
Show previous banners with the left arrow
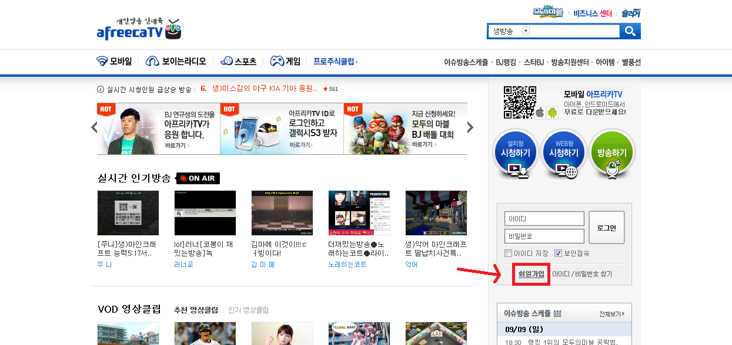(94, 127)
